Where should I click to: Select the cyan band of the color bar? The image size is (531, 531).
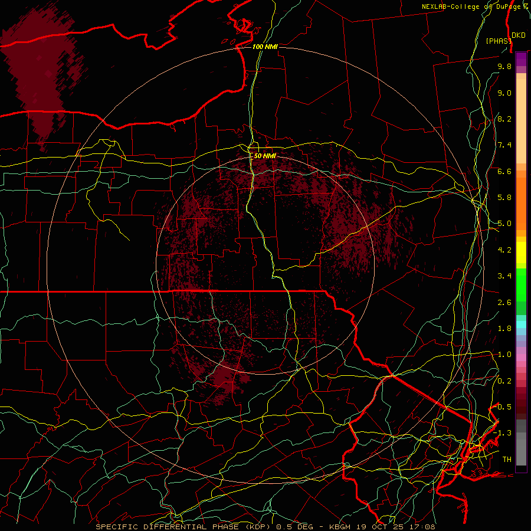[x=521, y=324]
